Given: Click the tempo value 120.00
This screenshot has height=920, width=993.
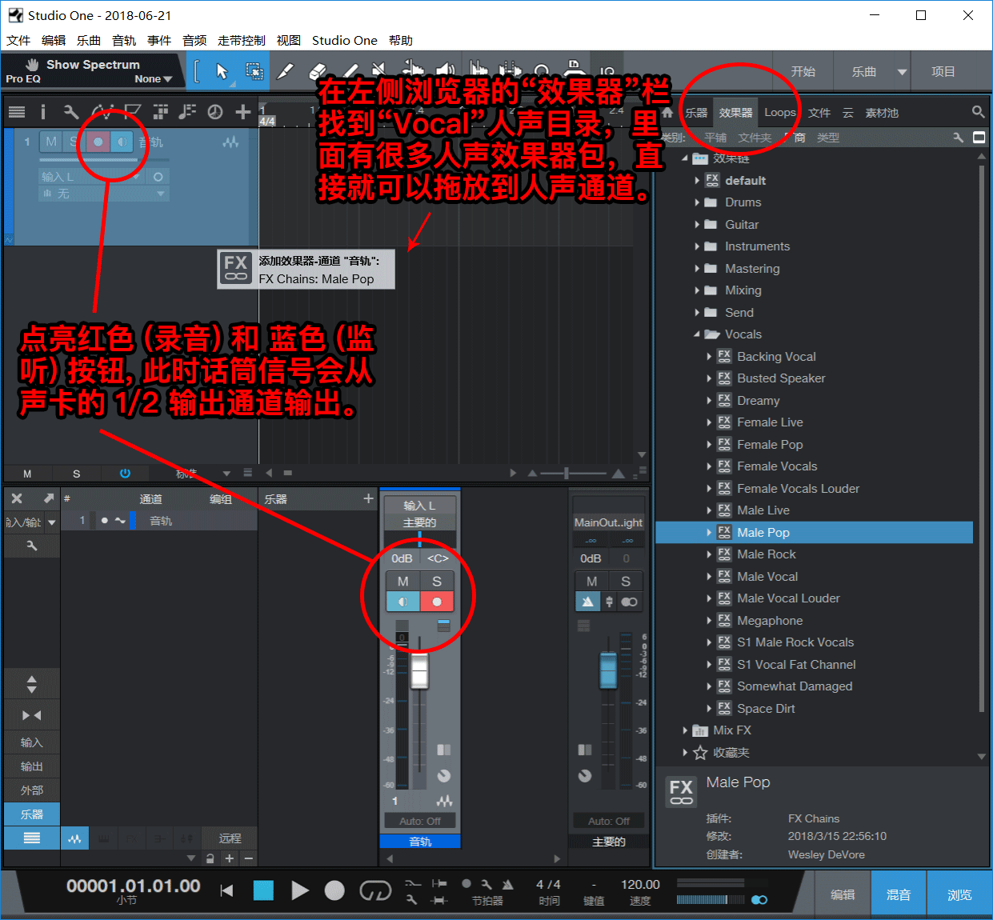Looking at the screenshot, I should 640,884.
